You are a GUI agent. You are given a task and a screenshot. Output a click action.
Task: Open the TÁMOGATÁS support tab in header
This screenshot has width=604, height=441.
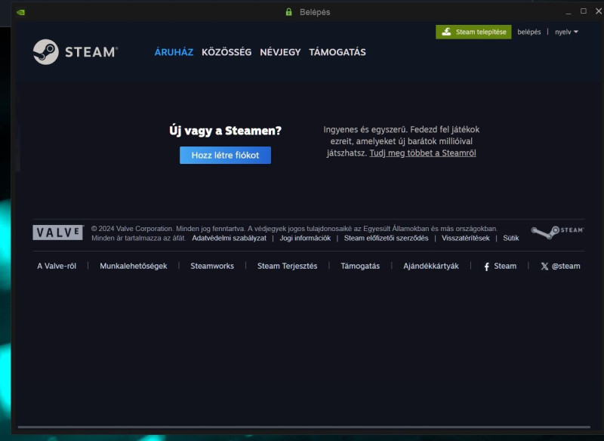(x=337, y=52)
